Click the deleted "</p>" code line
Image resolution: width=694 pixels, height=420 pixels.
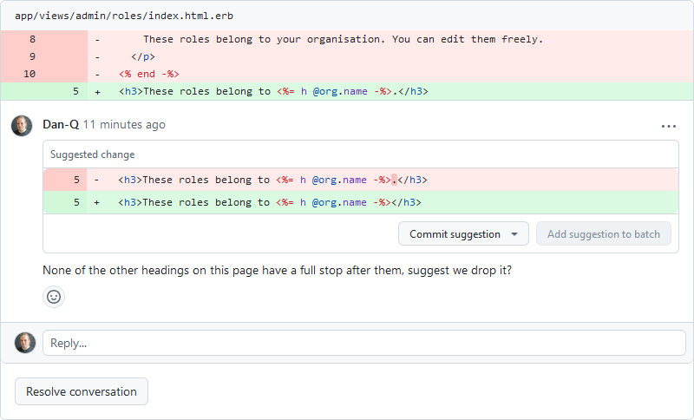[143, 56]
